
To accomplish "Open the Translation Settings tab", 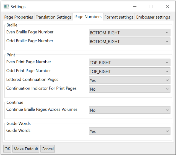I will tap(54, 17).
